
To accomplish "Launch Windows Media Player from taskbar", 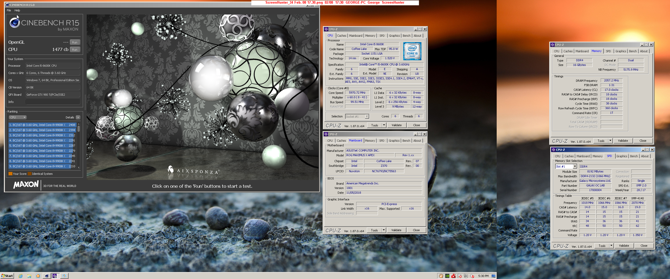I will (x=38, y=276).
